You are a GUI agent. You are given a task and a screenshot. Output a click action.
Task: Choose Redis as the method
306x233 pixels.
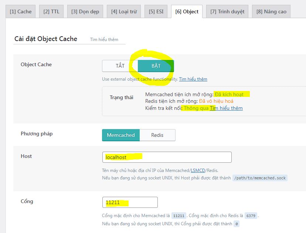pyautogui.click(x=157, y=135)
